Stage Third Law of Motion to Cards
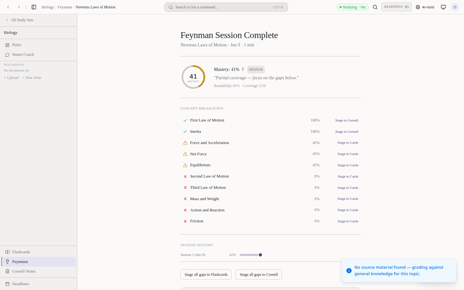Image resolution: width=464 pixels, height=290 pixels. pyautogui.click(x=348, y=188)
